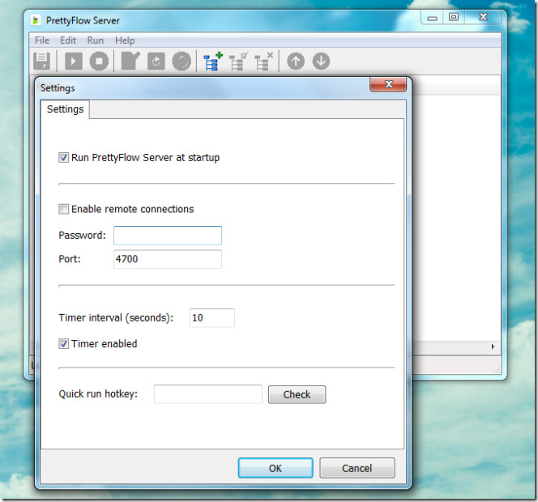Open the Help menu
Image resolution: width=538 pixels, height=502 pixels.
tap(125, 40)
